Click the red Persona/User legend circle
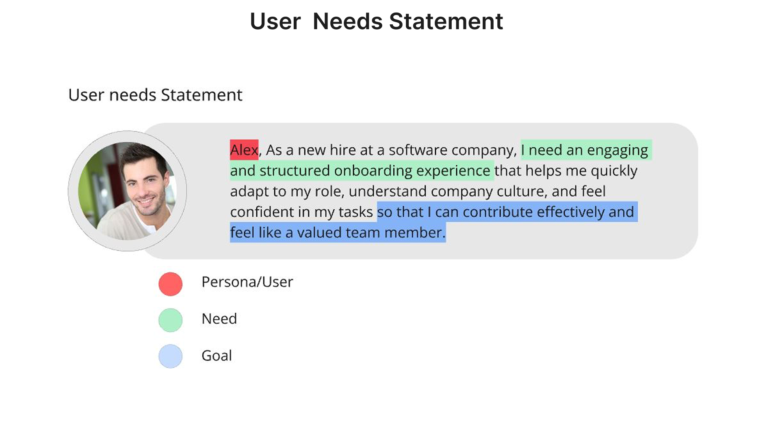780x438 pixels. point(170,284)
